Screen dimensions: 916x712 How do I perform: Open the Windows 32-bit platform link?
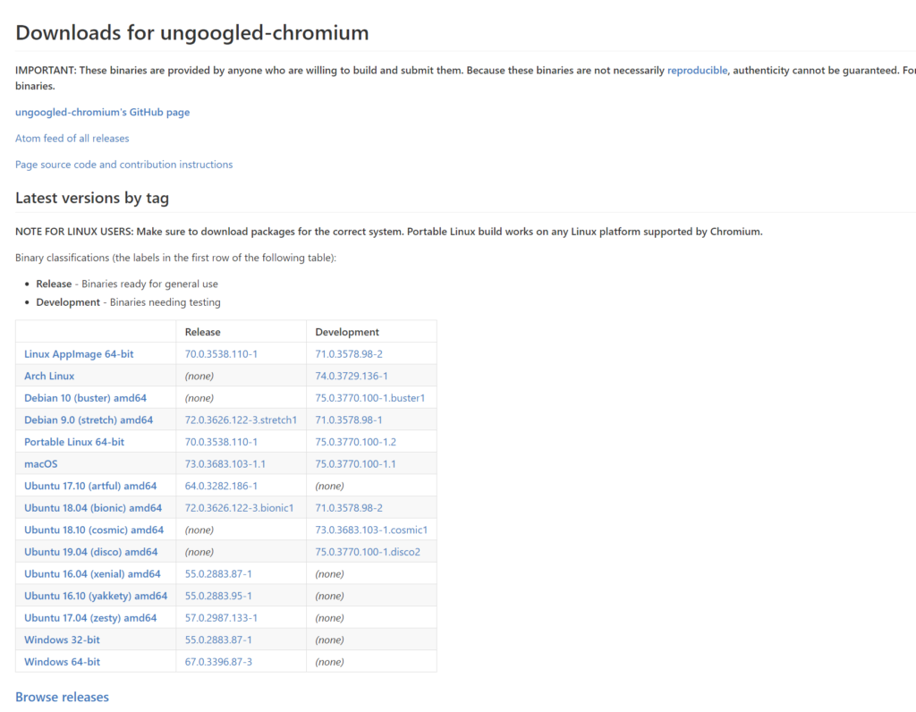62,640
